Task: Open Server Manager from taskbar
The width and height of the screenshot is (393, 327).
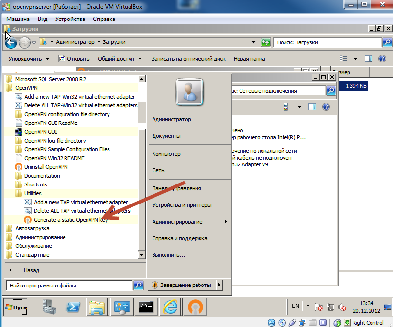Action: [x=49, y=307]
